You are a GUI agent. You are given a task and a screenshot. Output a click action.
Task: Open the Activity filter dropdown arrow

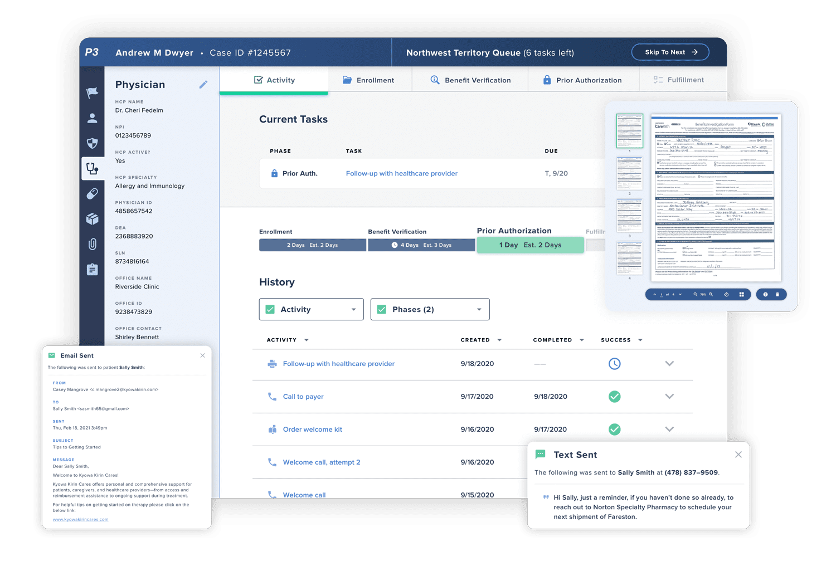353,310
